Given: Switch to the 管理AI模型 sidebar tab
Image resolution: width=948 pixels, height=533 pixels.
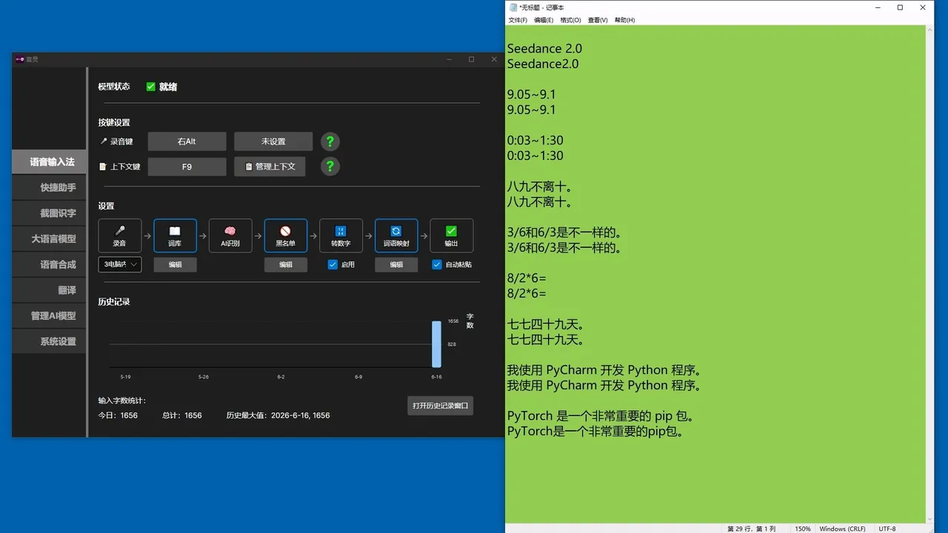Looking at the screenshot, I should click(x=50, y=315).
